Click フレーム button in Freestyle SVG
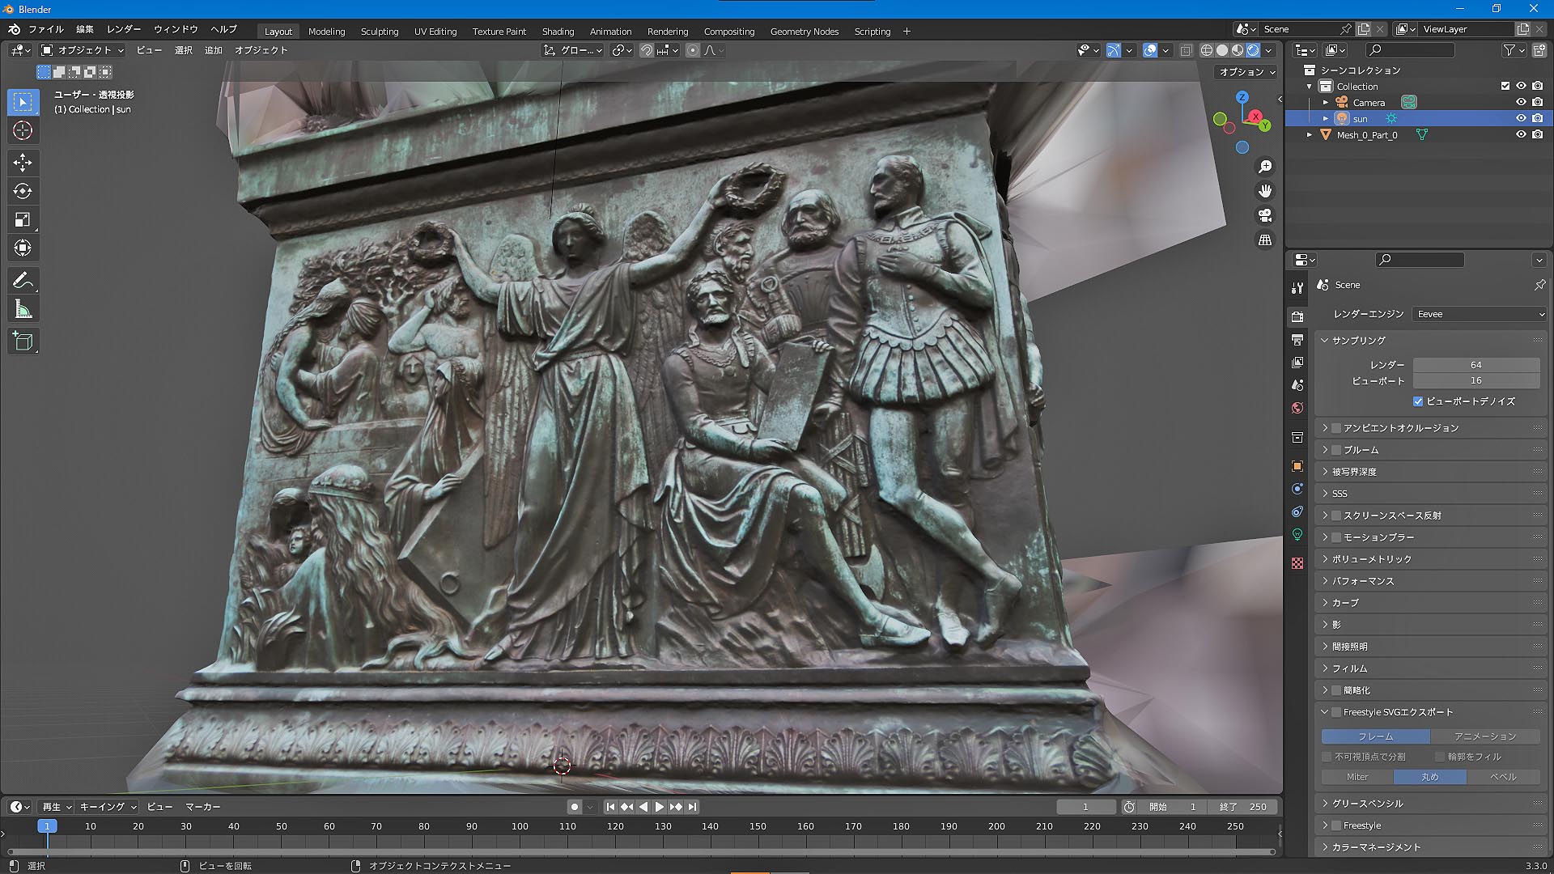 [1375, 736]
